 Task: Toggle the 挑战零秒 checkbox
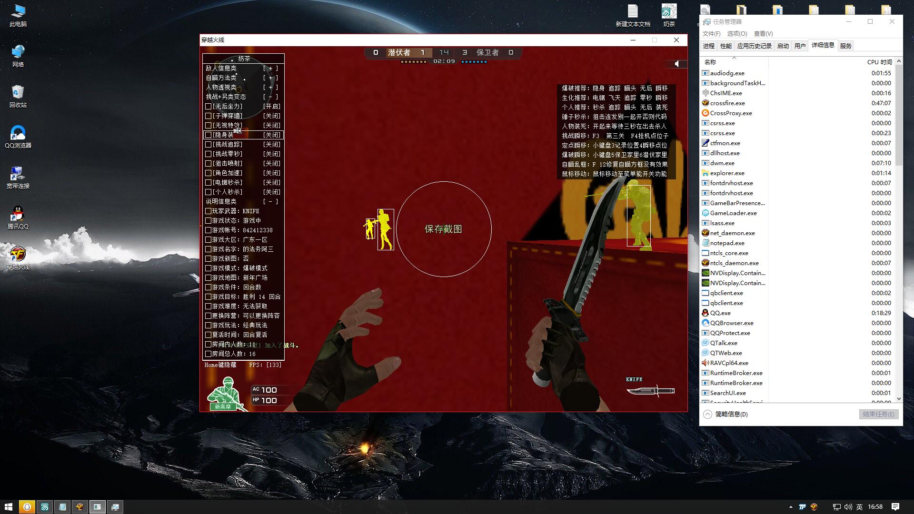[x=208, y=154]
